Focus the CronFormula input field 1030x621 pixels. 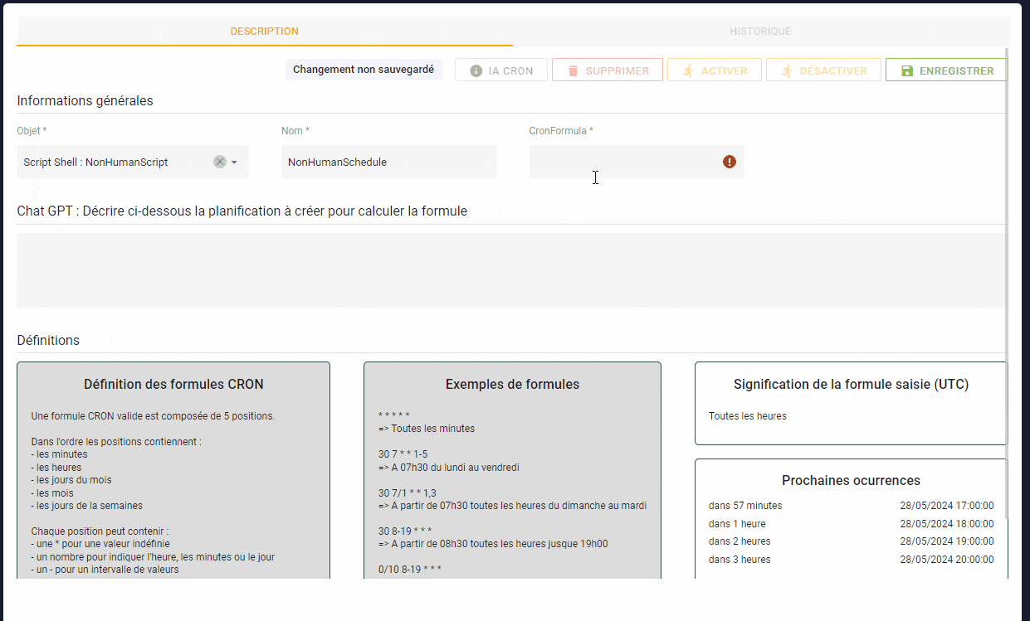click(637, 162)
